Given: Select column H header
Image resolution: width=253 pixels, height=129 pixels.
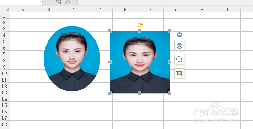Looking at the screenshot, I should click(x=202, y=10).
